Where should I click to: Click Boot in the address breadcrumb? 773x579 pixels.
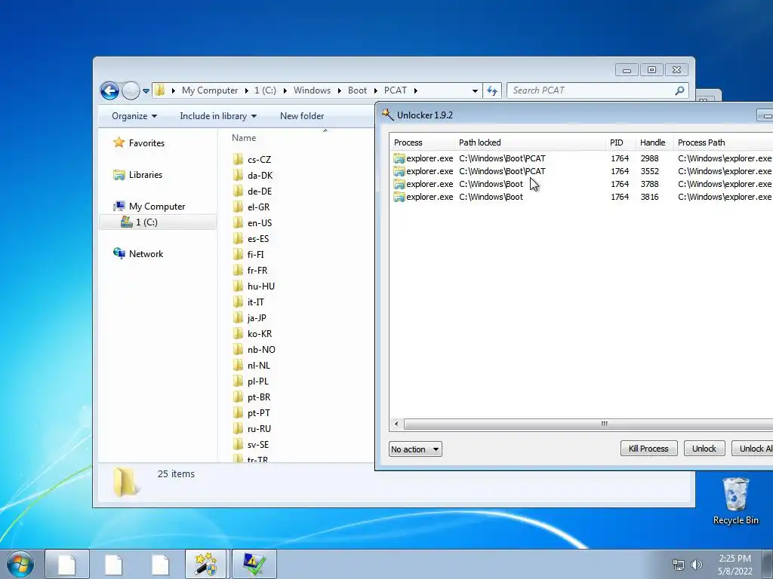click(x=357, y=90)
